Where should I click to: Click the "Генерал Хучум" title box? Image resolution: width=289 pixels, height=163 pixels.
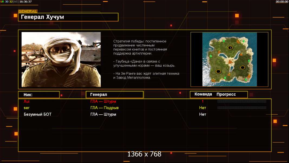click(68, 17)
